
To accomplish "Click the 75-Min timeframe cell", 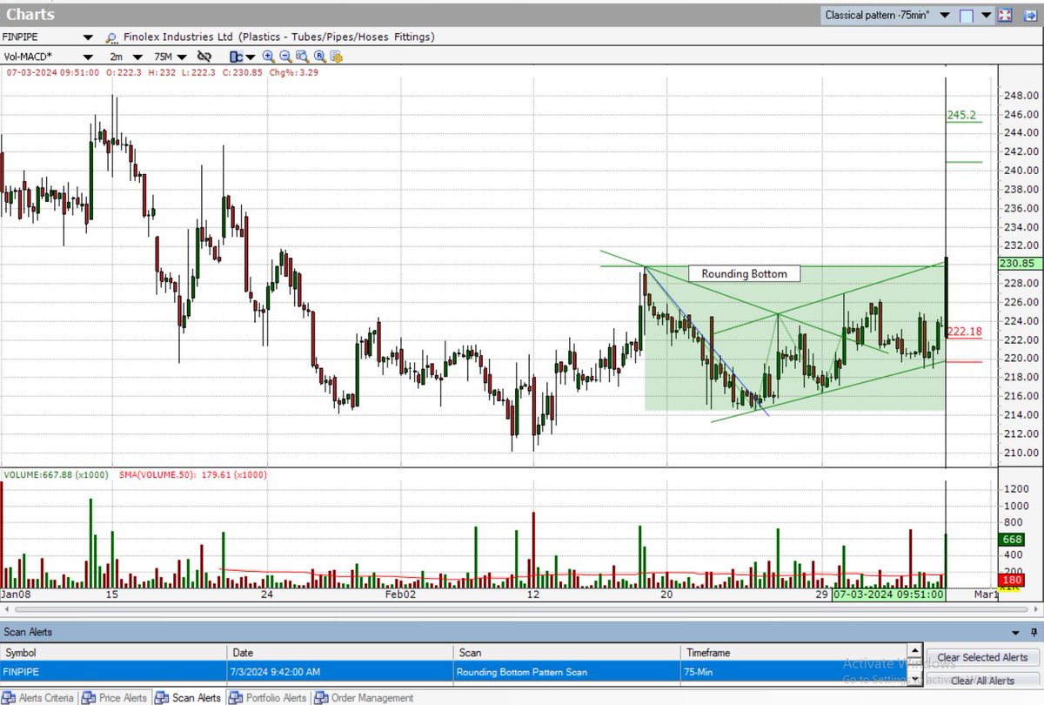I will [792, 672].
